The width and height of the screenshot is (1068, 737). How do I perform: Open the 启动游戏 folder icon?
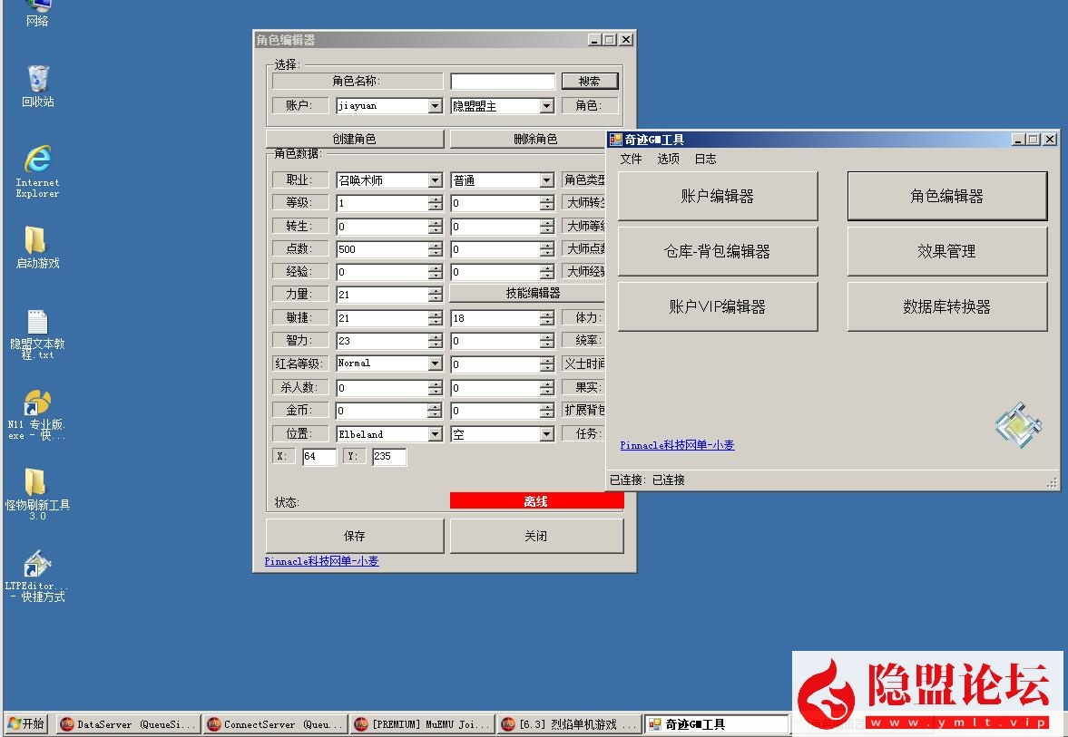[35, 241]
